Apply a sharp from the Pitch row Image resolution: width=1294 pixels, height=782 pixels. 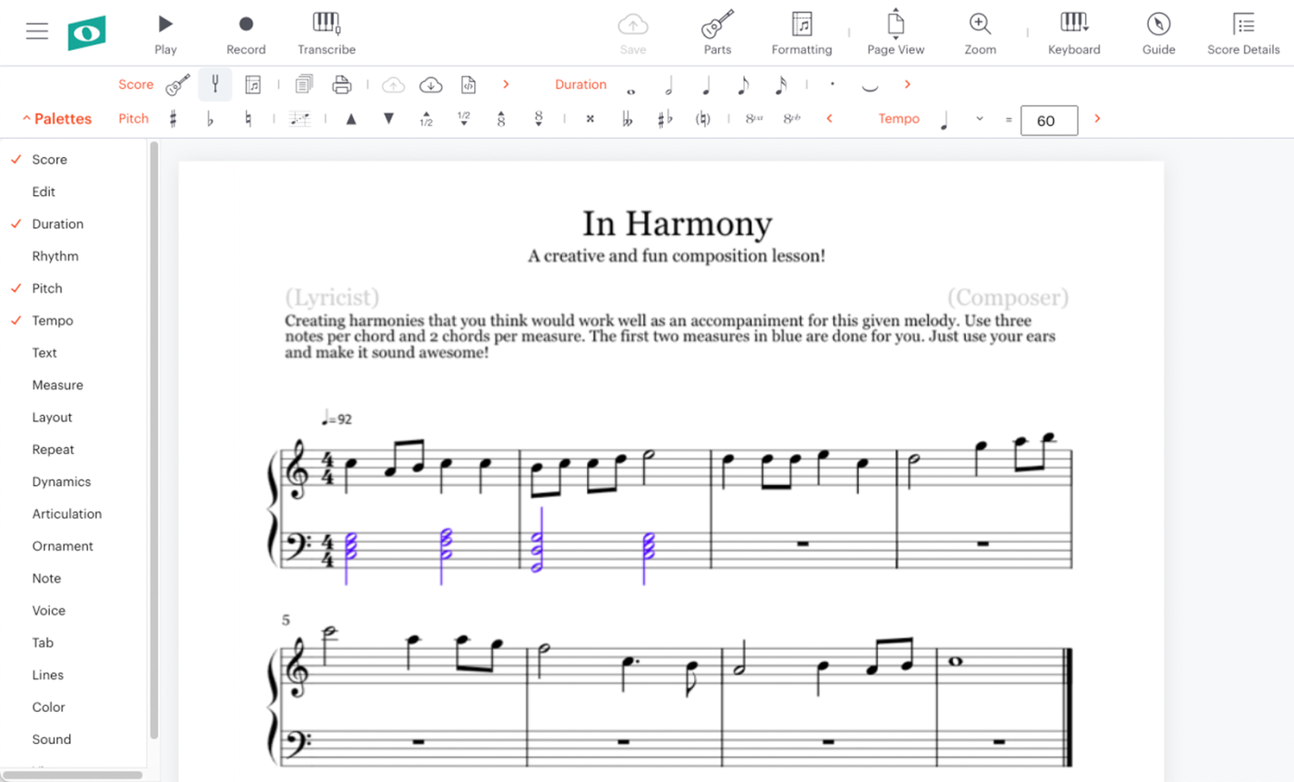(173, 118)
